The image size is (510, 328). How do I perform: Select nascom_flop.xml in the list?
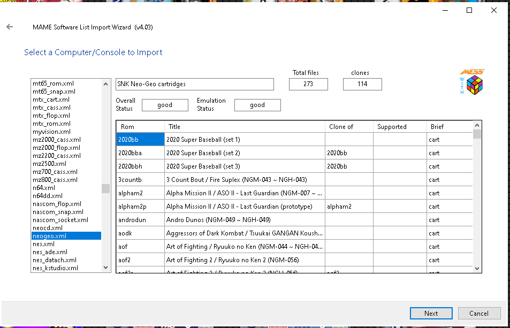(x=66, y=204)
